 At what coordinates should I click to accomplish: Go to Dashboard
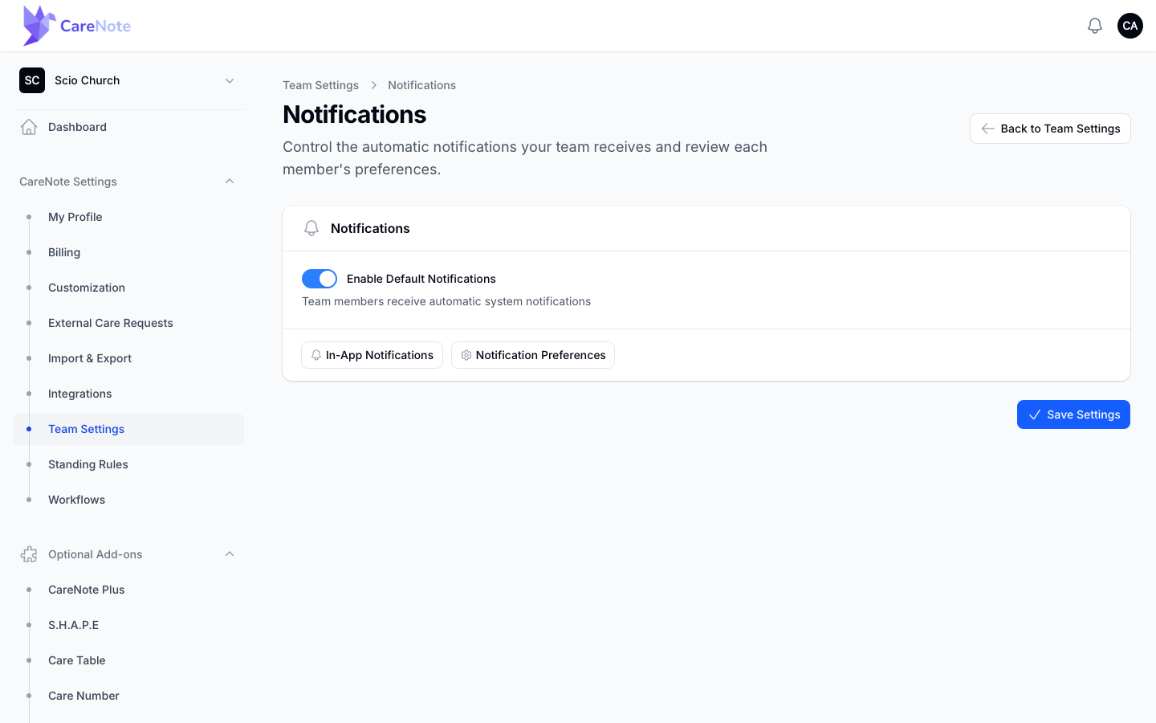pyautogui.click(x=128, y=127)
